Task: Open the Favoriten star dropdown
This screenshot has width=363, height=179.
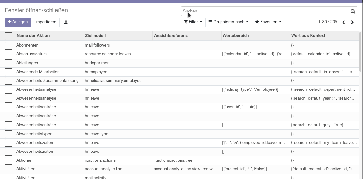Action: pyautogui.click(x=268, y=22)
